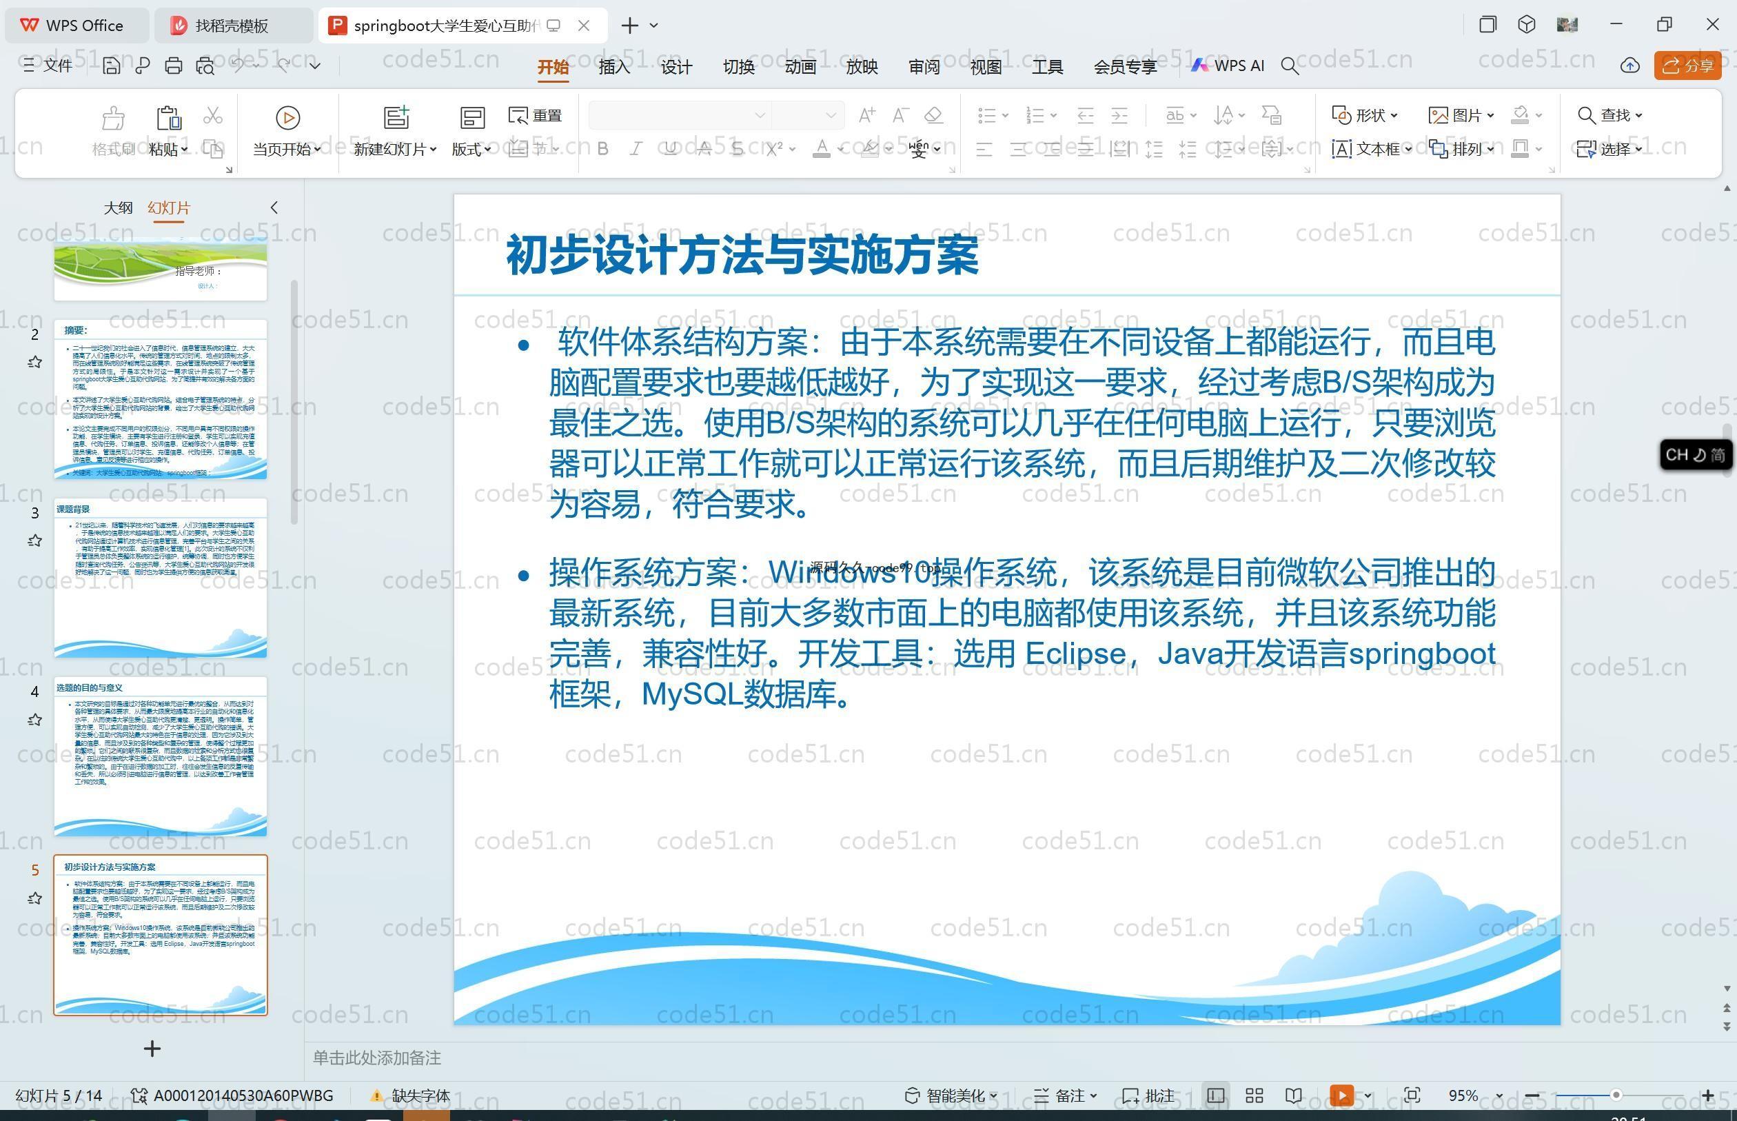Star slide 3 in thumbnail panel

pos(34,541)
